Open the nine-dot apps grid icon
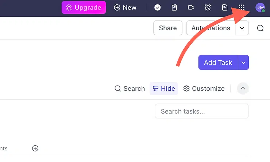The image size is (270, 162). (241, 7)
